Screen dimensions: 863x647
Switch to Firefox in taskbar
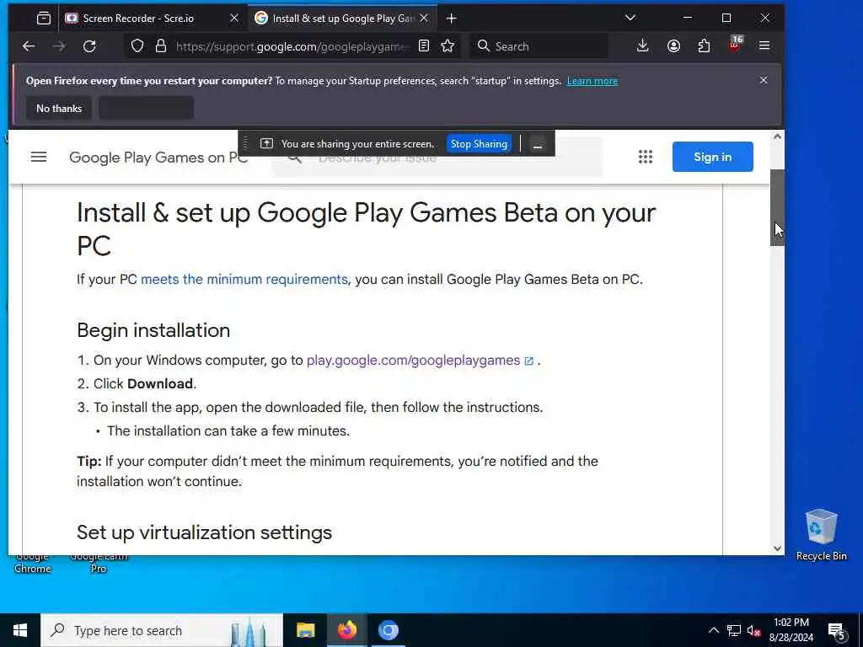[346, 630]
